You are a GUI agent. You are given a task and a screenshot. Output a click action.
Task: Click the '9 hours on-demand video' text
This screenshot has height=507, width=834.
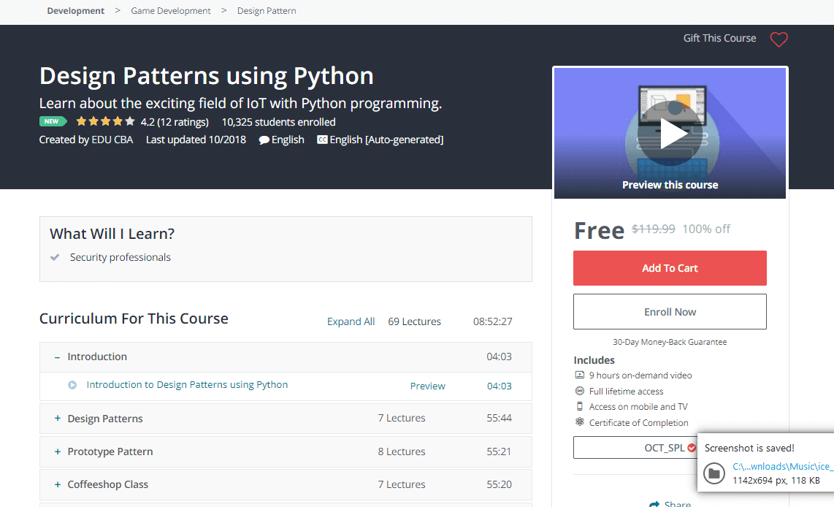[640, 375]
